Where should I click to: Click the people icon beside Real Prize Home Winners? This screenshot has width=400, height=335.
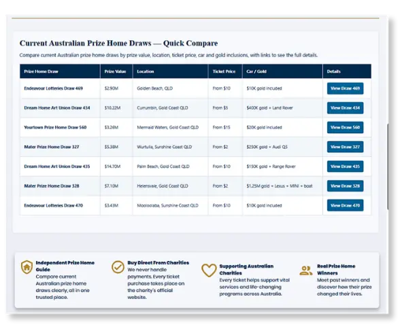(306, 270)
